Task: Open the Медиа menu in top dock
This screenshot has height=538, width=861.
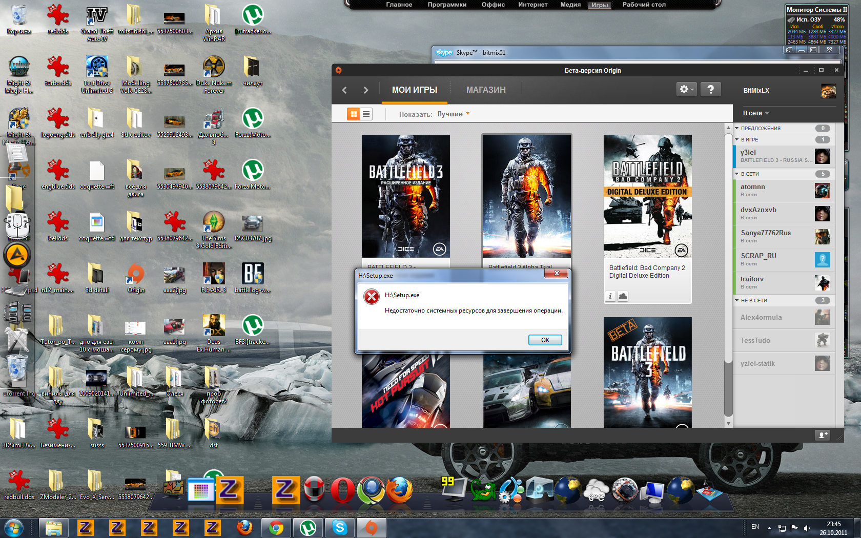Action: [570, 5]
